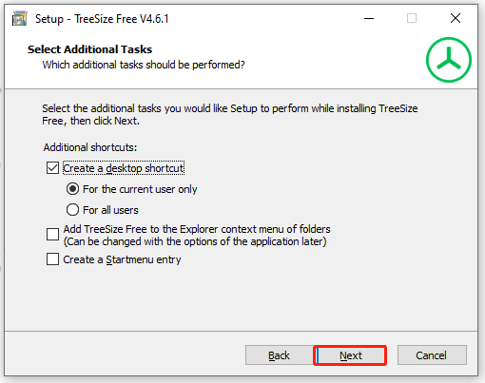Enable the Explorer context menu checkbox
Screen dimensions: 485x383
pyautogui.click(x=52, y=235)
